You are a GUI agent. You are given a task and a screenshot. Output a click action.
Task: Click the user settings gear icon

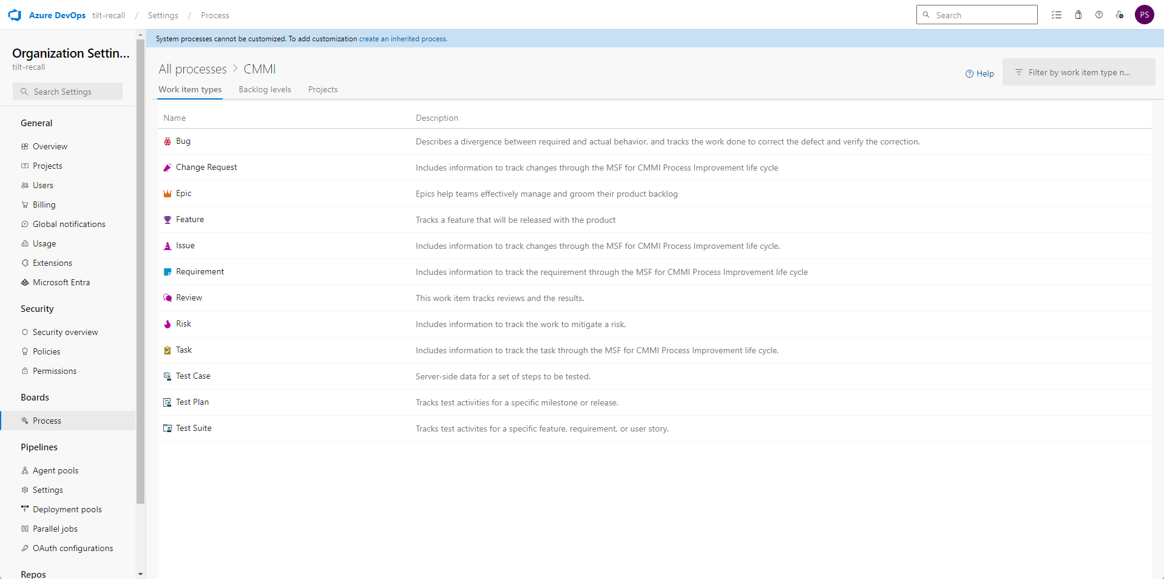[1120, 15]
